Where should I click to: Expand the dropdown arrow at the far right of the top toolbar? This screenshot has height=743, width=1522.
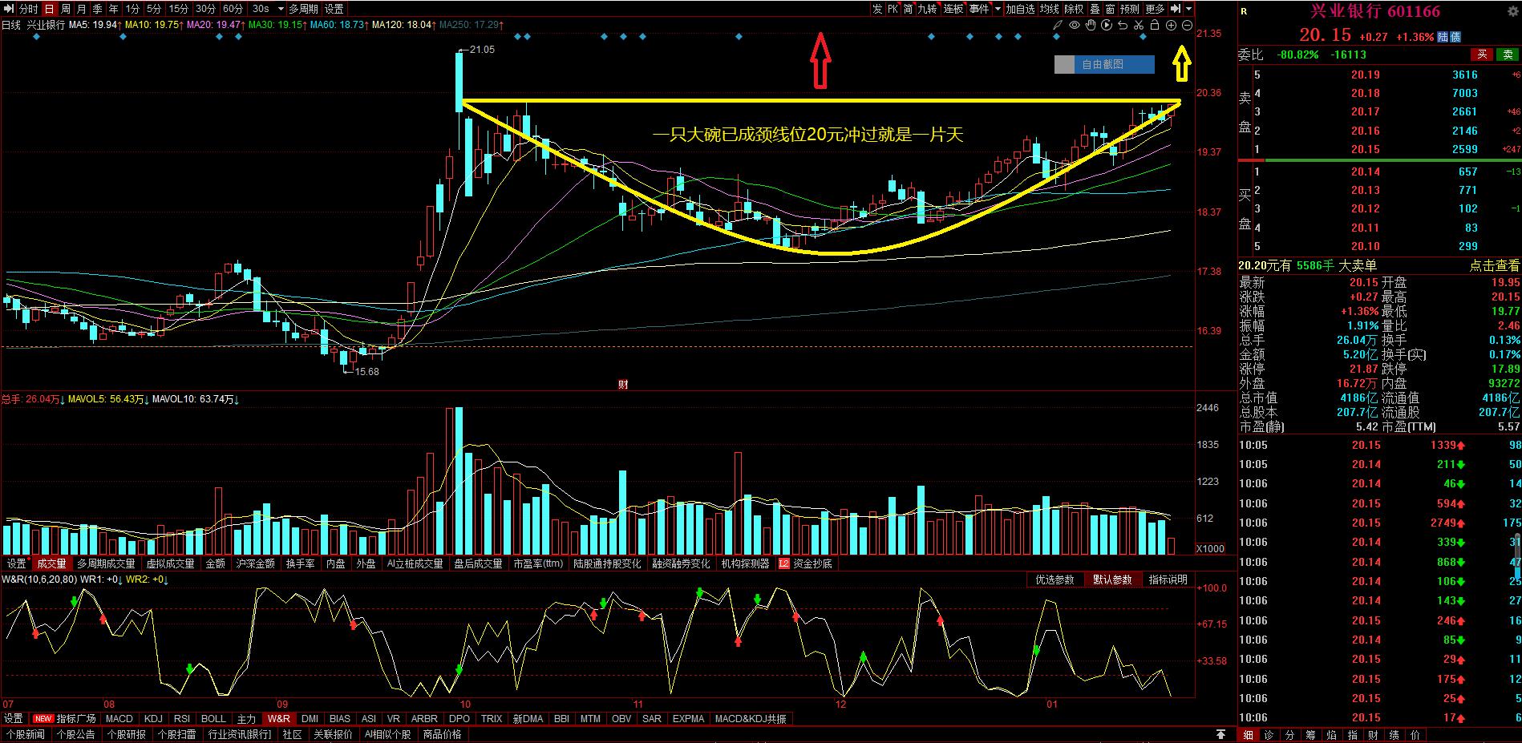[x=1188, y=9]
